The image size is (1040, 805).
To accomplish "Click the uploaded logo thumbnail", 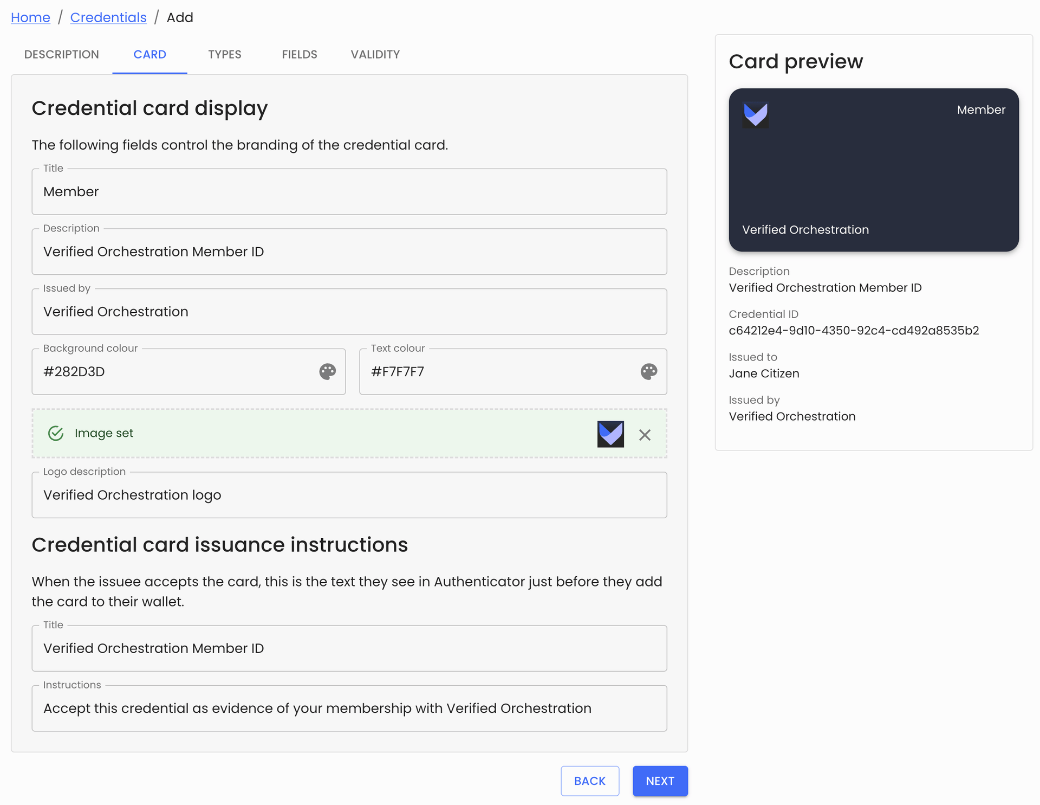I will coord(610,434).
